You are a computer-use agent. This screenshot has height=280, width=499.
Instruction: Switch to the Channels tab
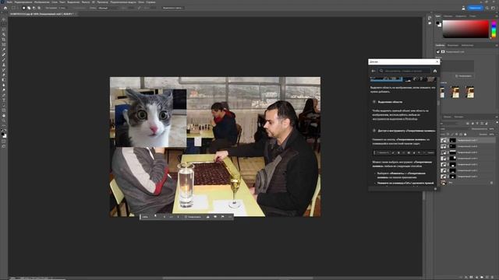coord(448,117)
